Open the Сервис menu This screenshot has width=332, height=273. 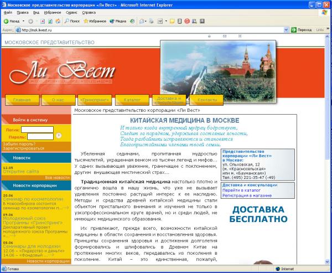[x=71, y=13]
